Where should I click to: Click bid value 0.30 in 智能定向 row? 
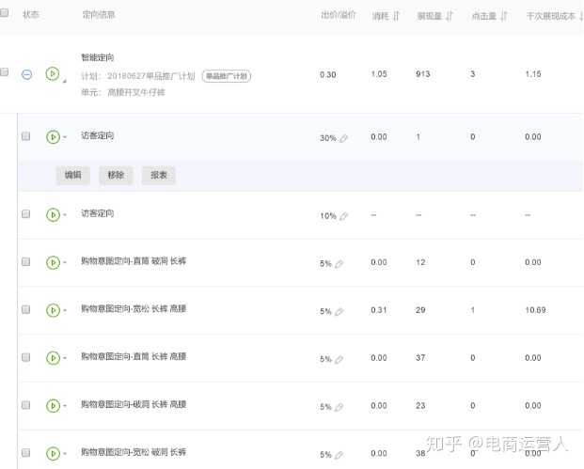pos(328,75)
